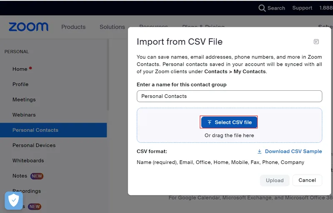Click the 'Or drag the file here' text
Screen dimensions: 333x213
[229, 135]
